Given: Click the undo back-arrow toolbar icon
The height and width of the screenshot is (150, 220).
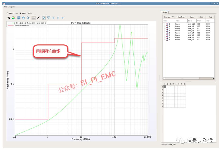Looking at the screenshot, I should 9,18.
